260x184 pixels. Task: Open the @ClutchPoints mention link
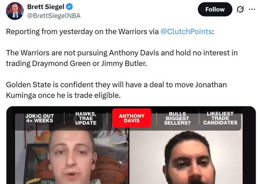tap(186, 32)
